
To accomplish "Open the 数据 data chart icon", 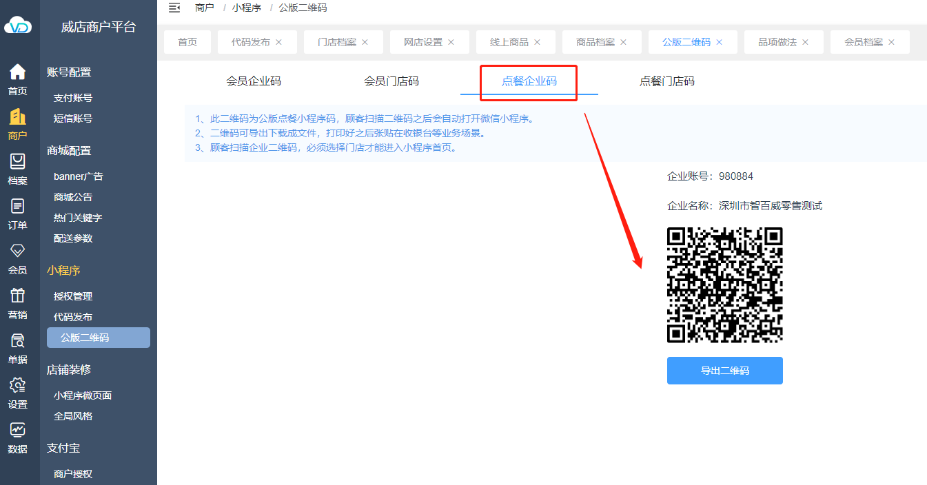I will click(x=17, y=431).
